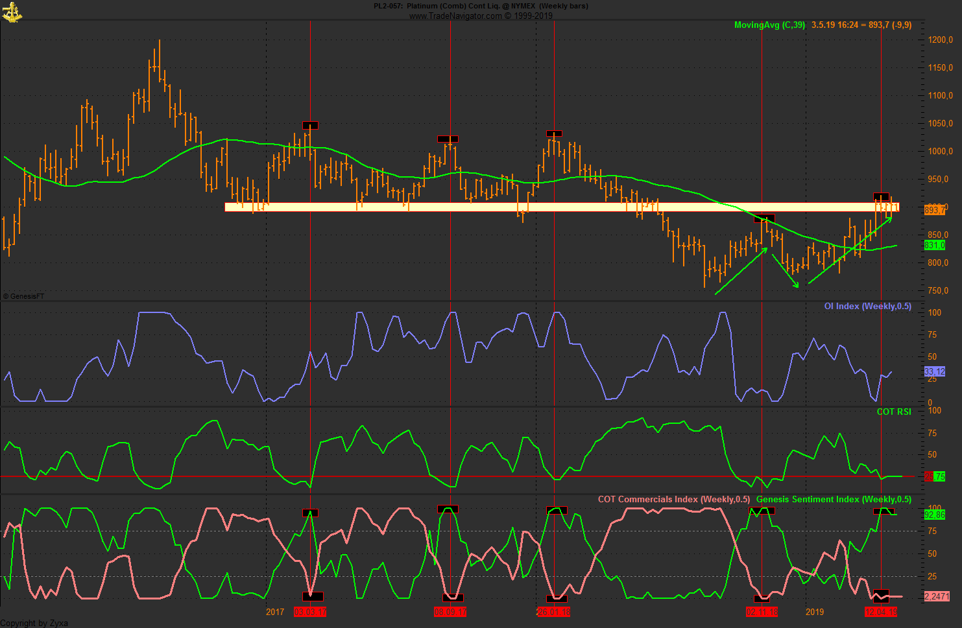The width and height of the screenshot is (962, 628).
Task: Toggle the OI Index (Weekly,0.5) panel label
Action: click(x=867, y=306)
